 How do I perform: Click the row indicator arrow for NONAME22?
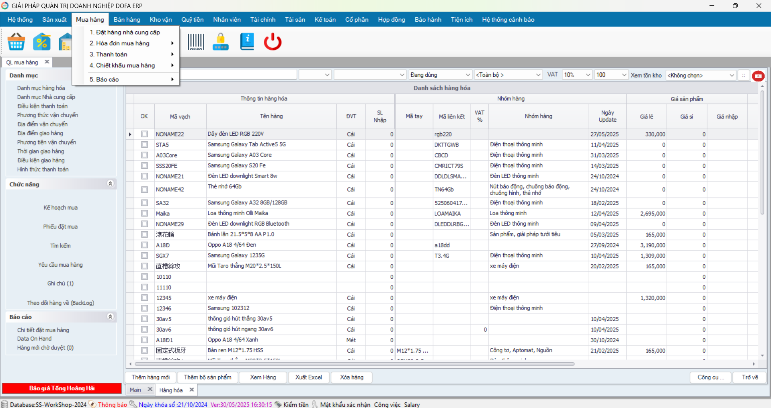pyautogui.click(x=130, y=134)
